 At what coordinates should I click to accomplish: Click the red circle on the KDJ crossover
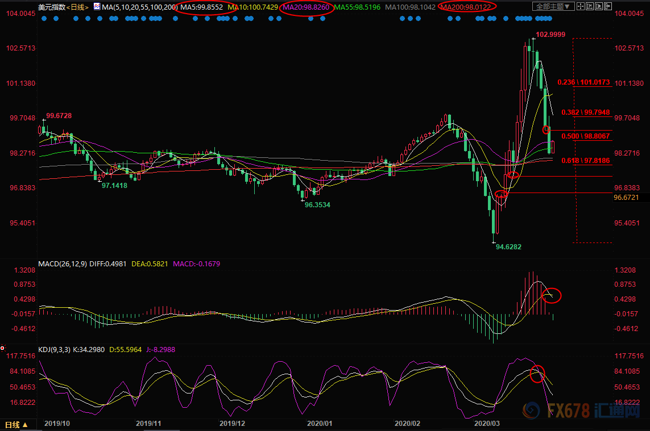[x=537, y=374]
